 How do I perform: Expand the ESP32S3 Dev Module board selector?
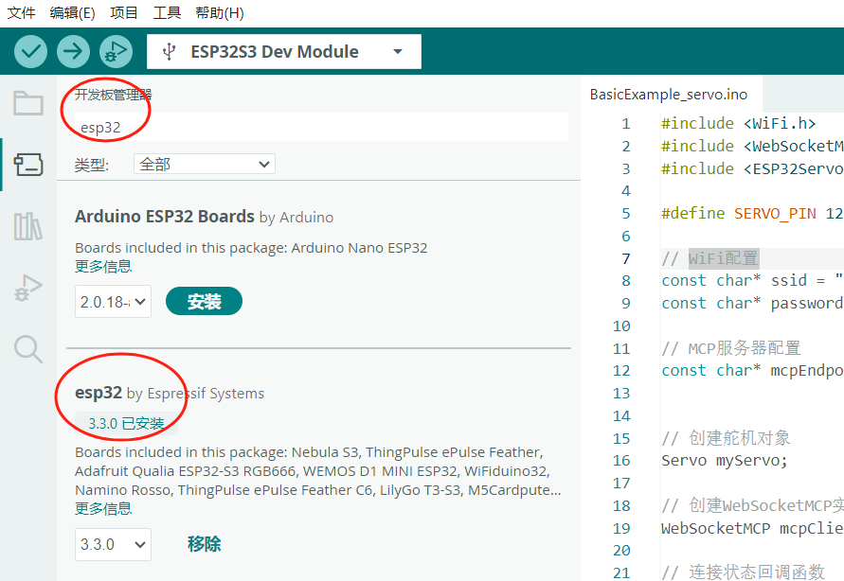coord(283,52)
